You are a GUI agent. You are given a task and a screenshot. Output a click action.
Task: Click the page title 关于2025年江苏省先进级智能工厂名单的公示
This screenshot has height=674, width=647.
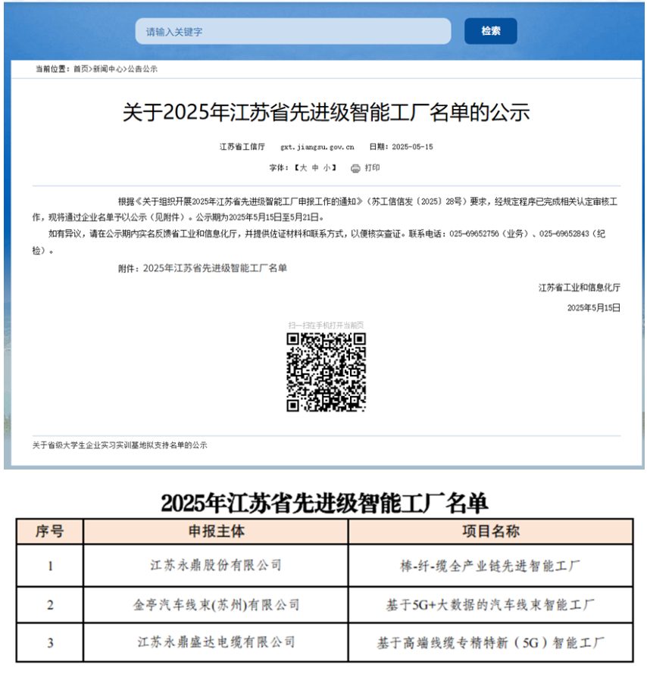pos(326,113)
